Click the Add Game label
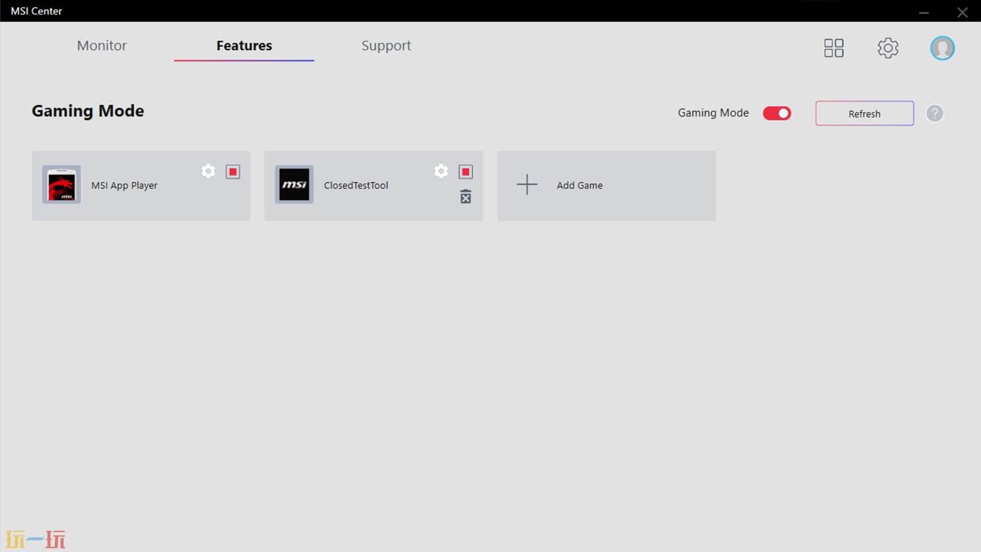The height and width of the screenshot is (552, 981). pos(580,185)
